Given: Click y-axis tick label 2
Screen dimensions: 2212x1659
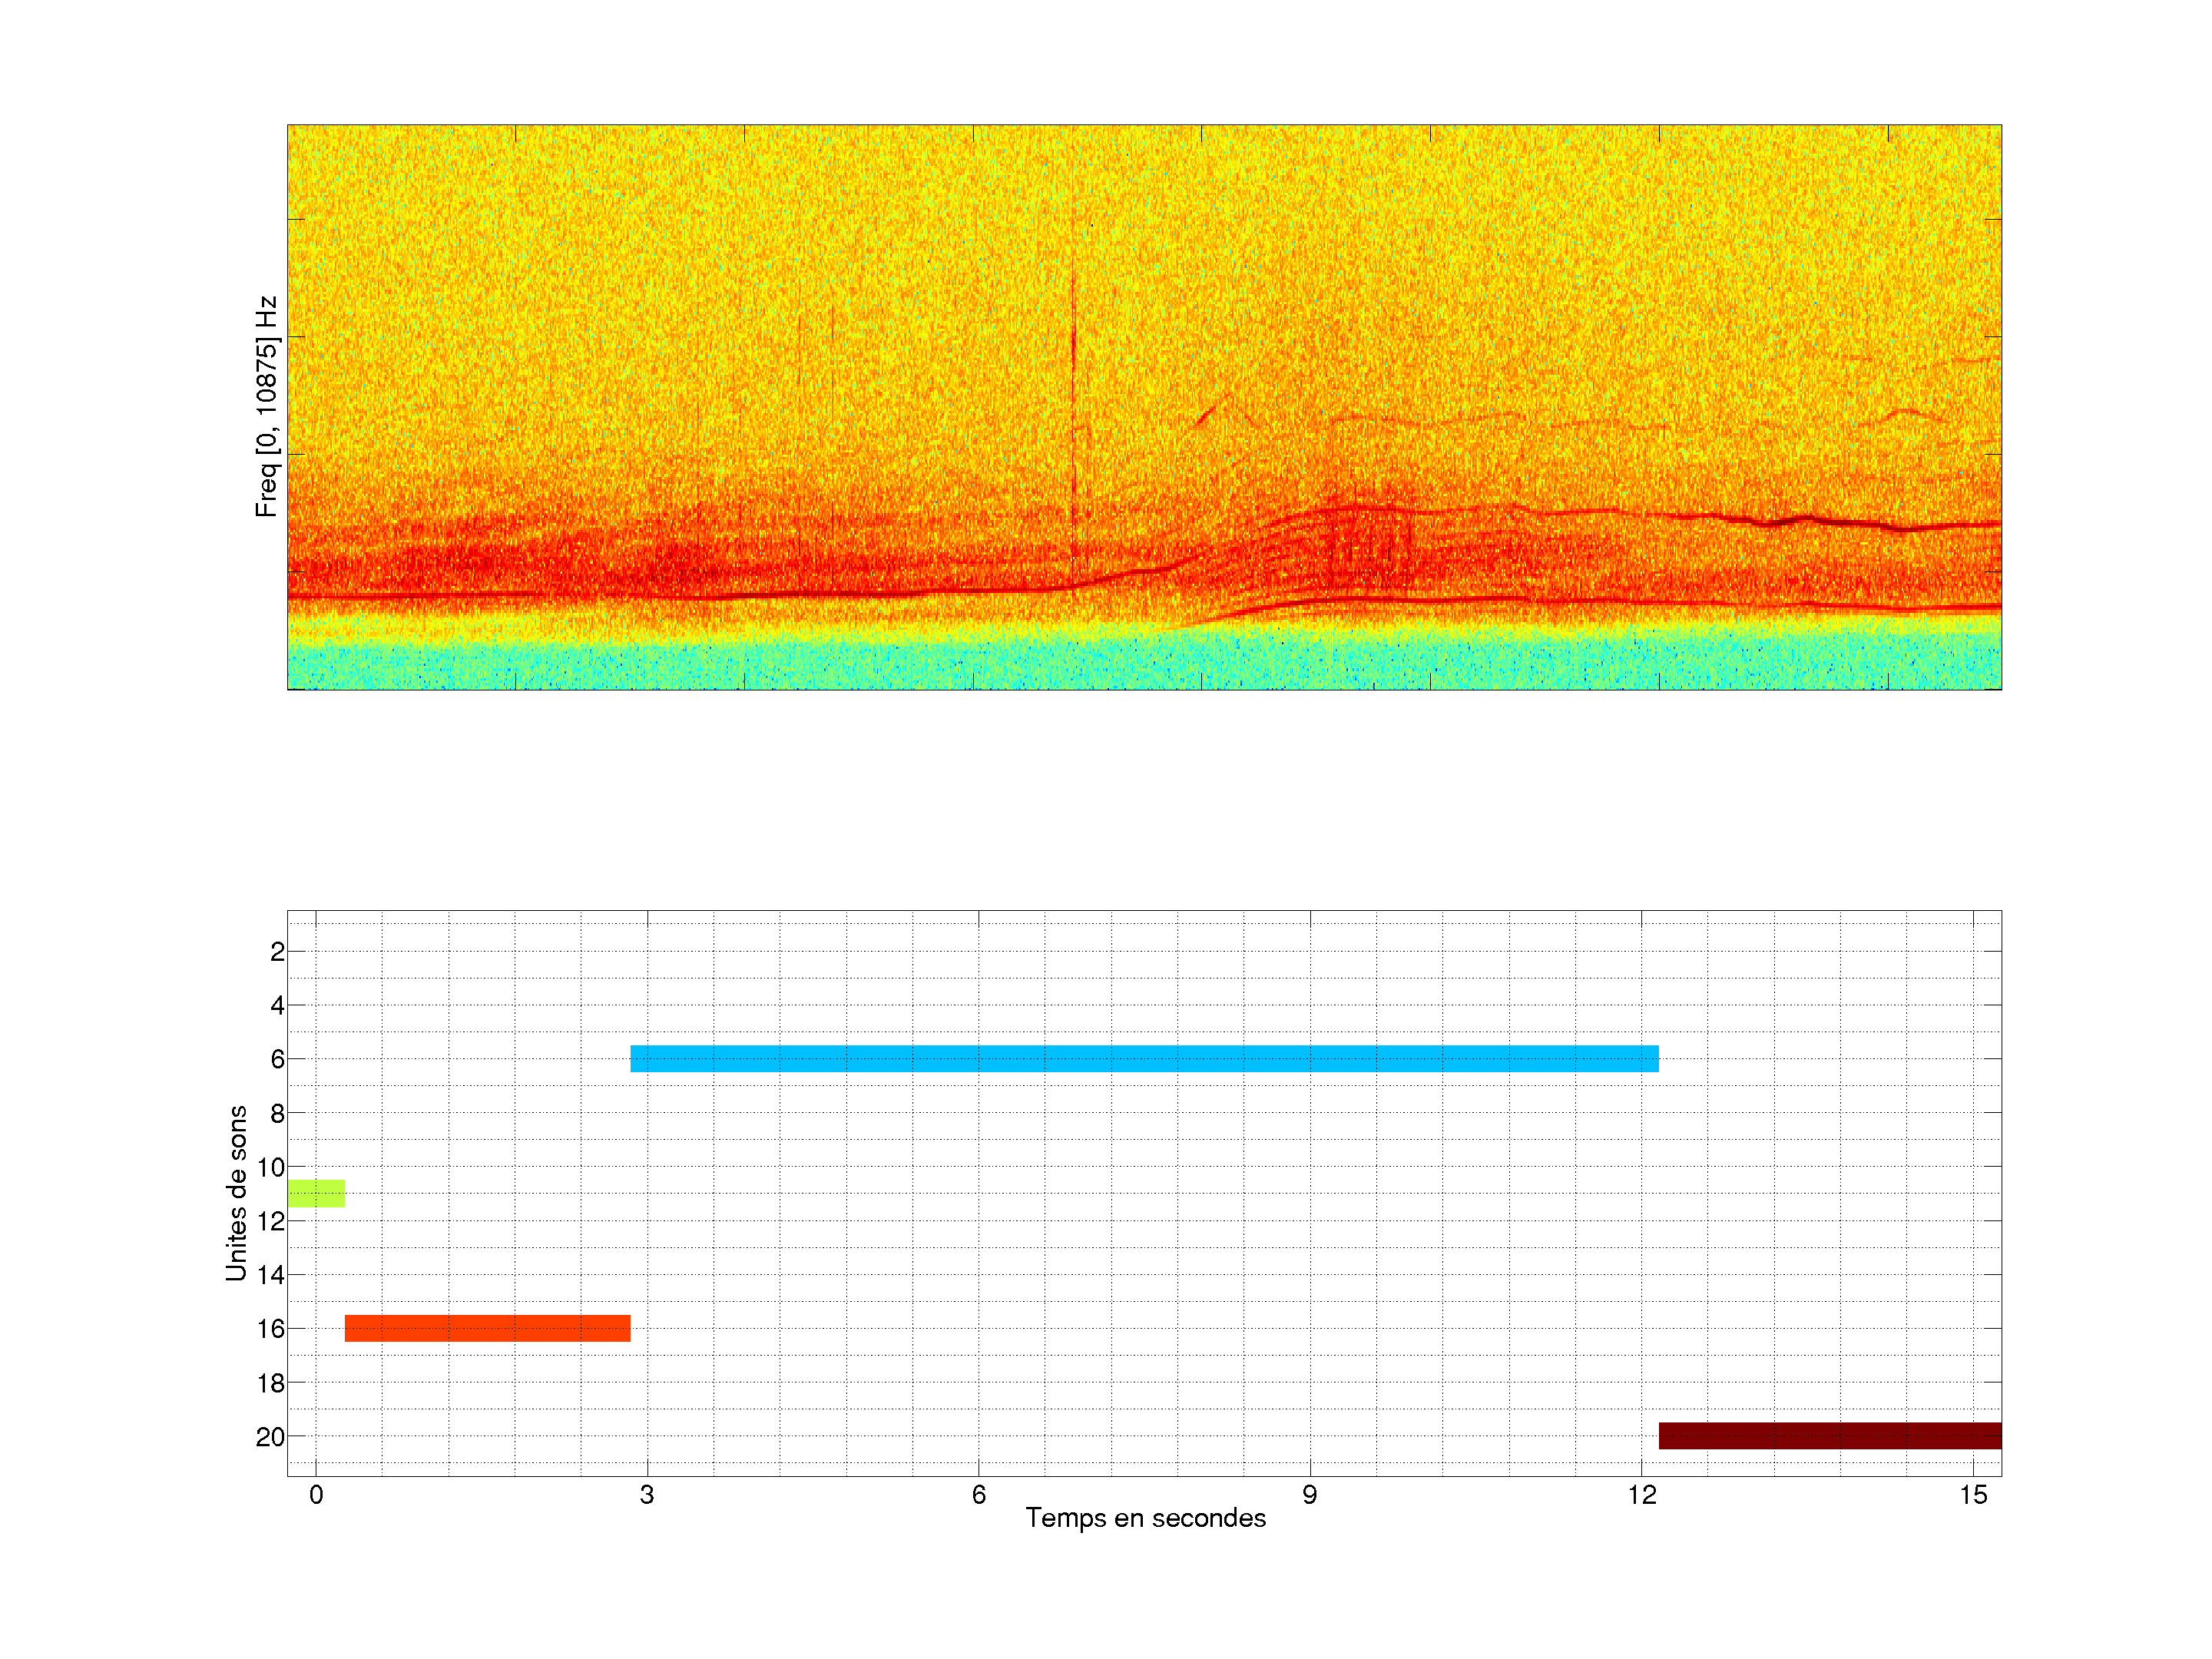Looking at the screenshot, I should point(277,952).
